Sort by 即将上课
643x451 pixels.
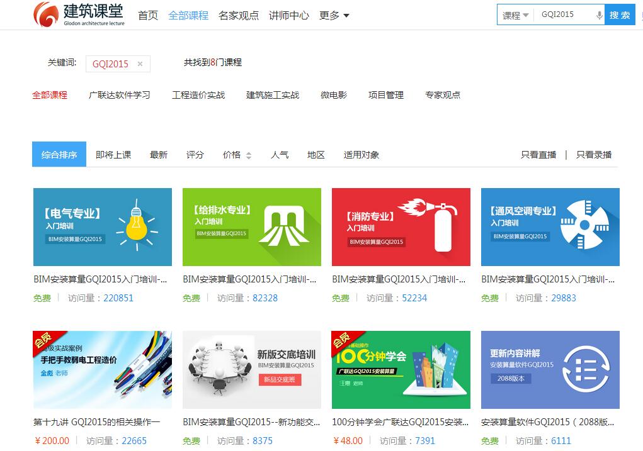113,155
